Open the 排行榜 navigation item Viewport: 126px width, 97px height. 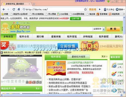coord(40,37)
